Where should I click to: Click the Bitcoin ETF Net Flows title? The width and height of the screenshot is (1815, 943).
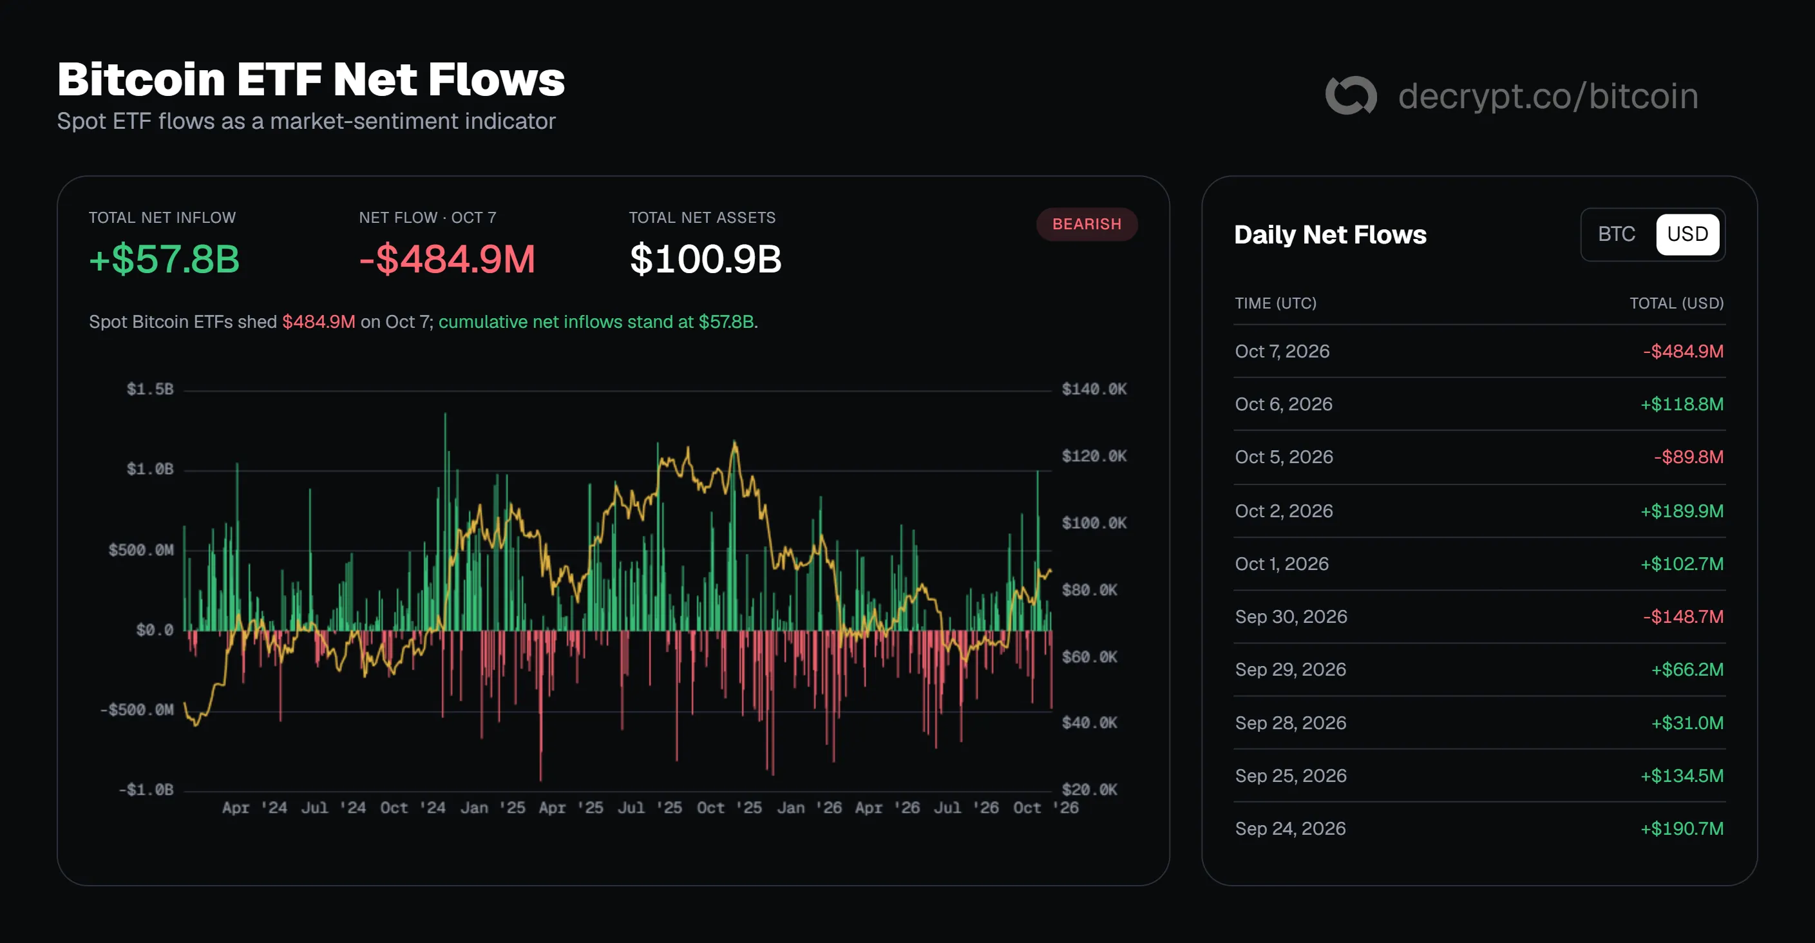pyautogui.click(x=310, y=79)
